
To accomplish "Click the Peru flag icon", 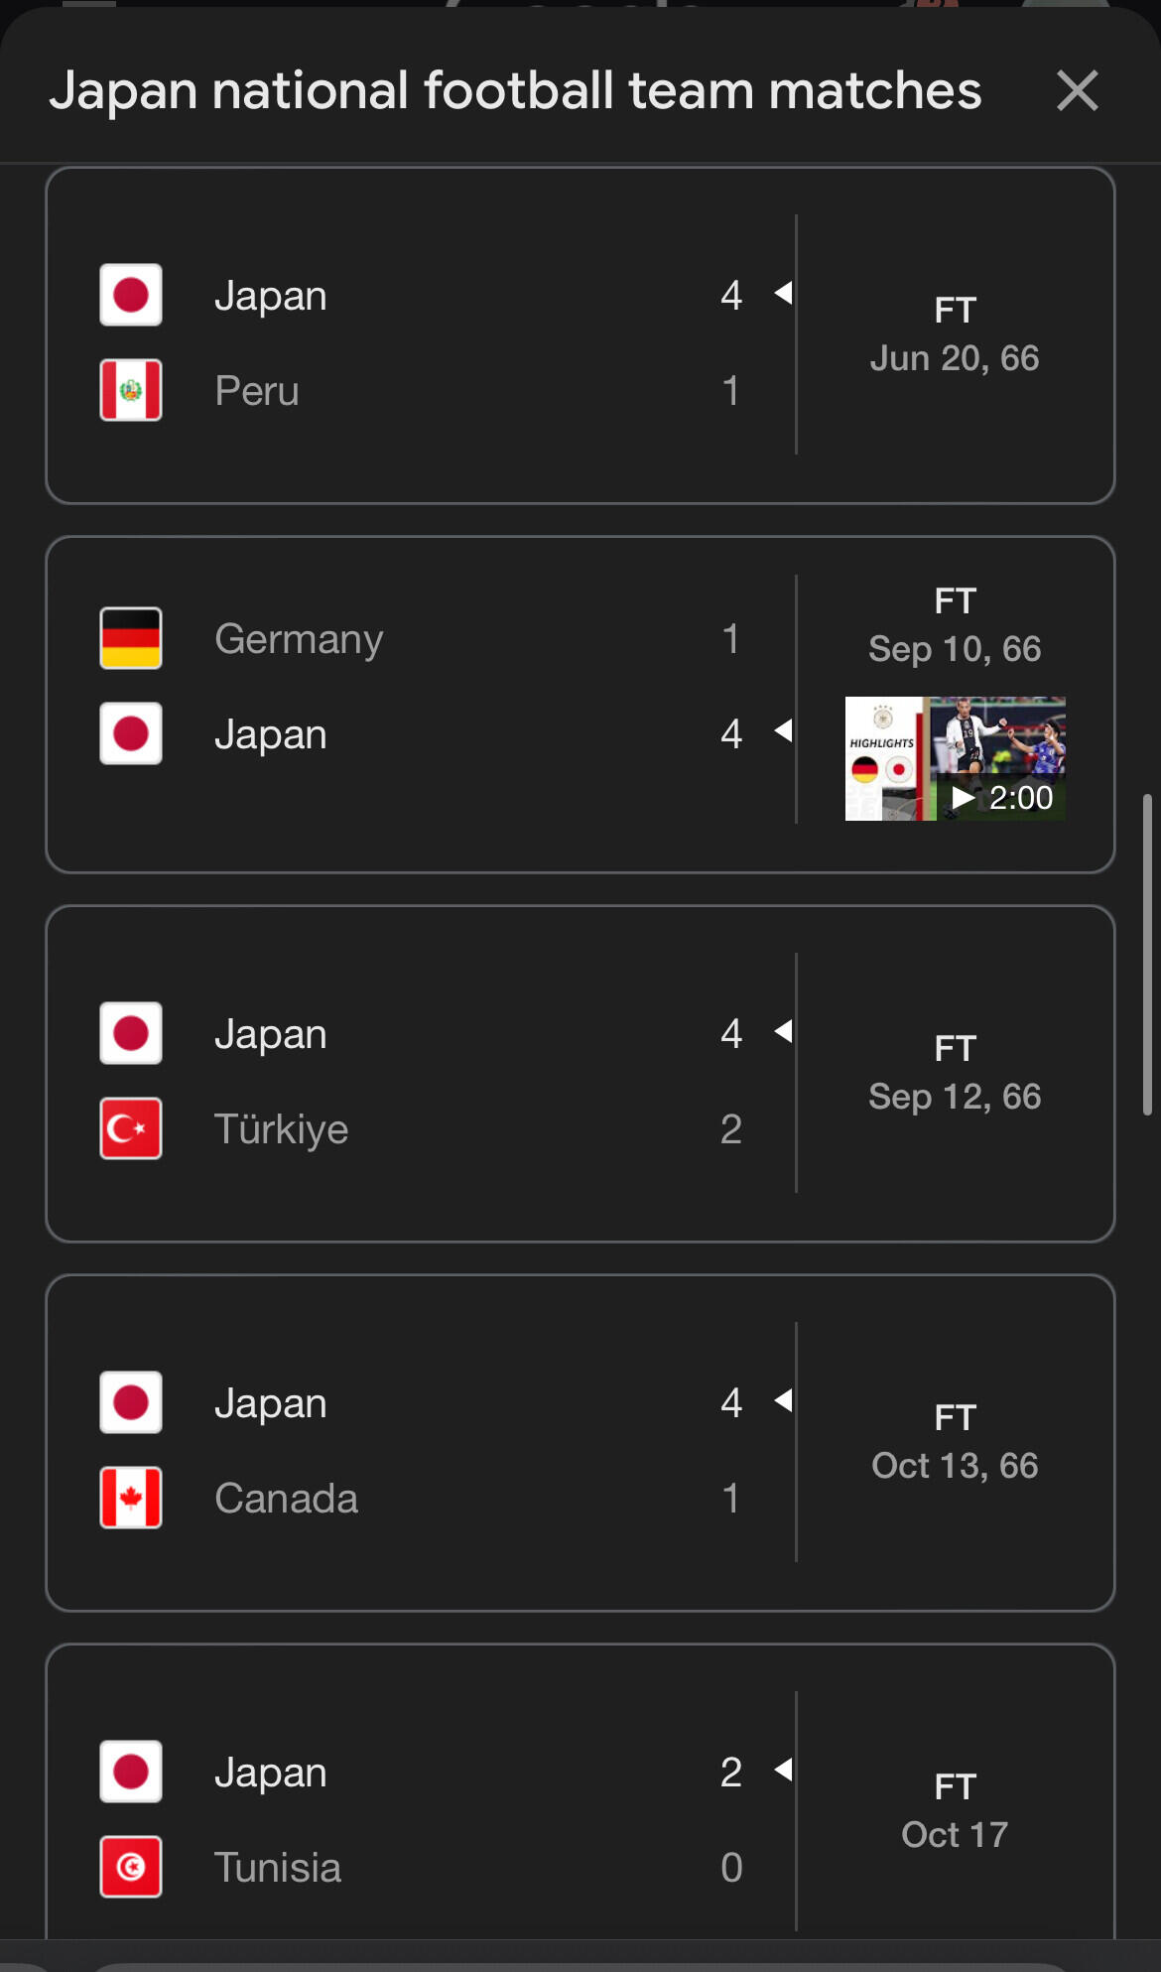I will point(131,390).
